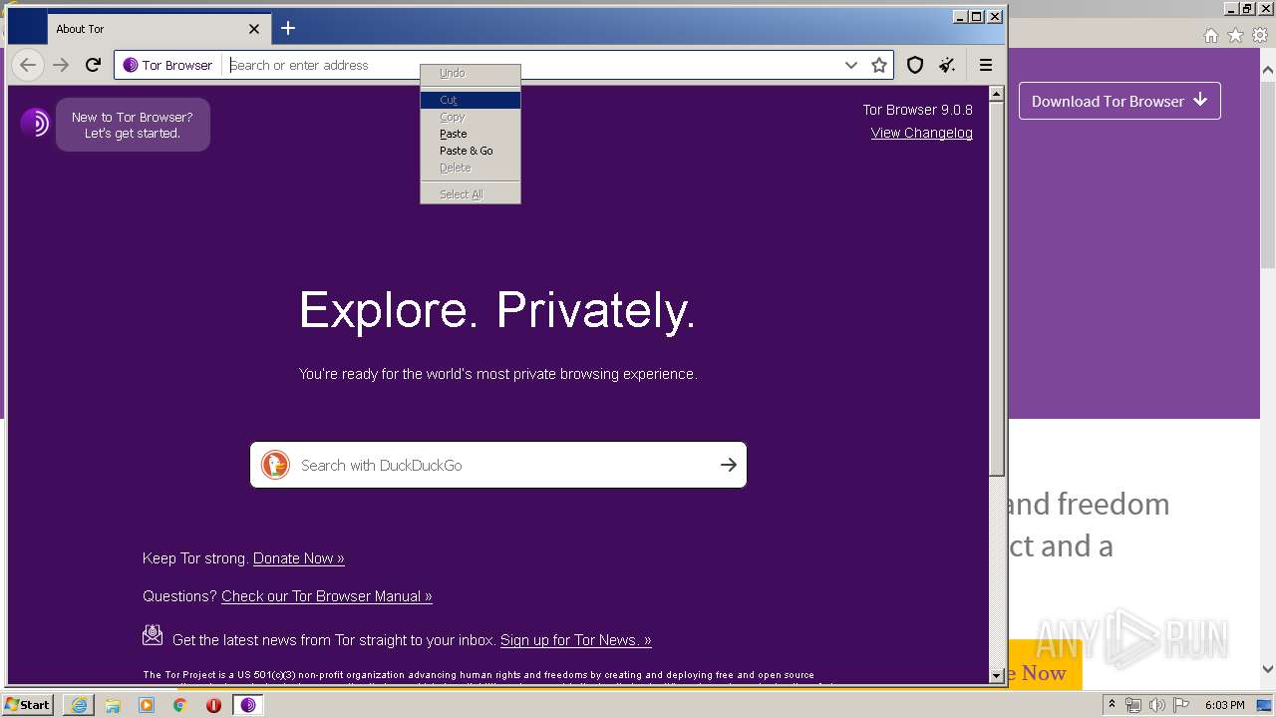Open the Windows Start menu
The width and height of the screenshot is (1276, 718).
pos(28,704)
